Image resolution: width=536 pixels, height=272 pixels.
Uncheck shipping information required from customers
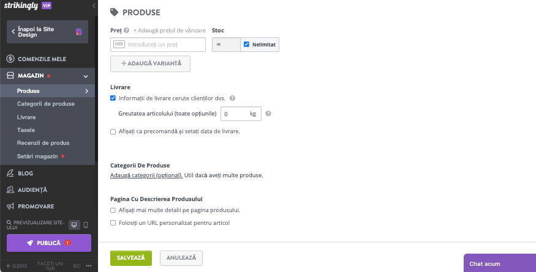[x=113, y=98]
